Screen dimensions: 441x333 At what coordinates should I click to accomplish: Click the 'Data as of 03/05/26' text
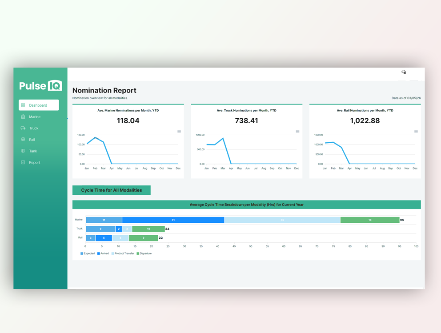coord(406,98)
